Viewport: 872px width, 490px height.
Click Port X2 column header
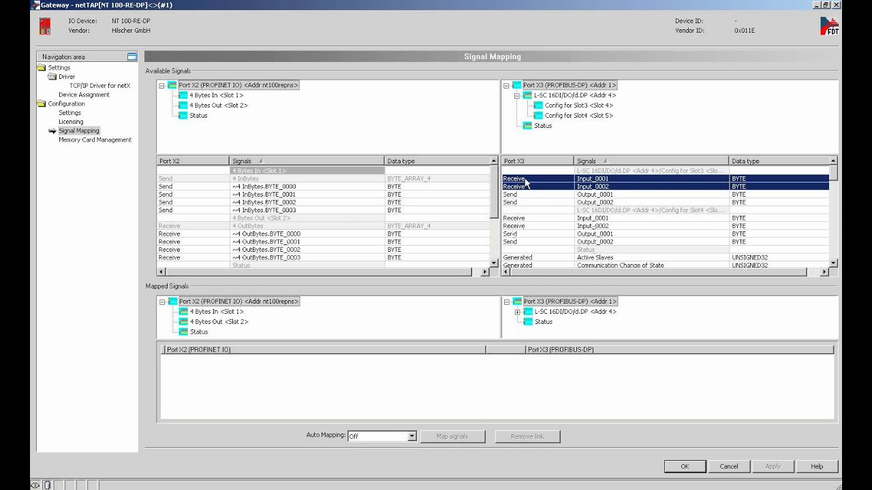click(193, 161)
